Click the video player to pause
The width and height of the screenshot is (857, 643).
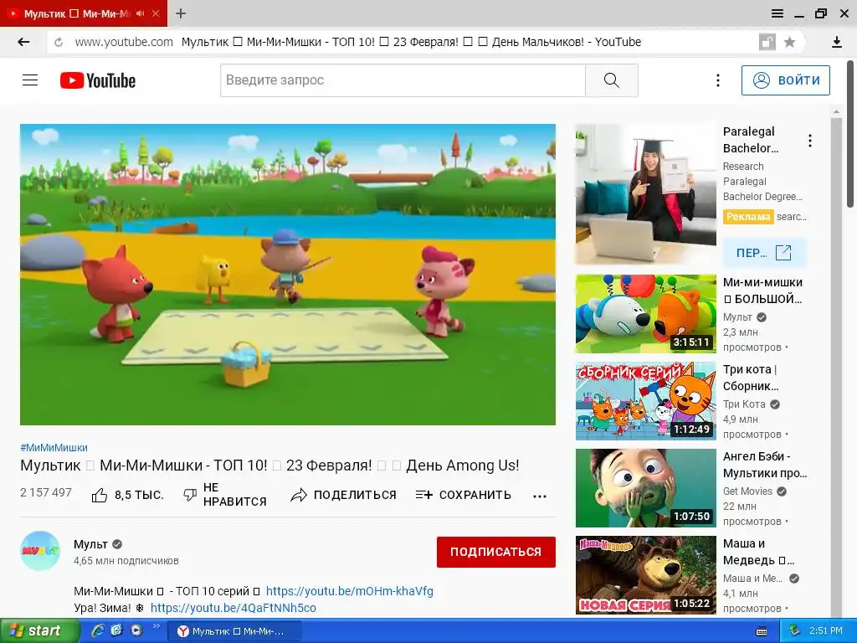[288, 275]
